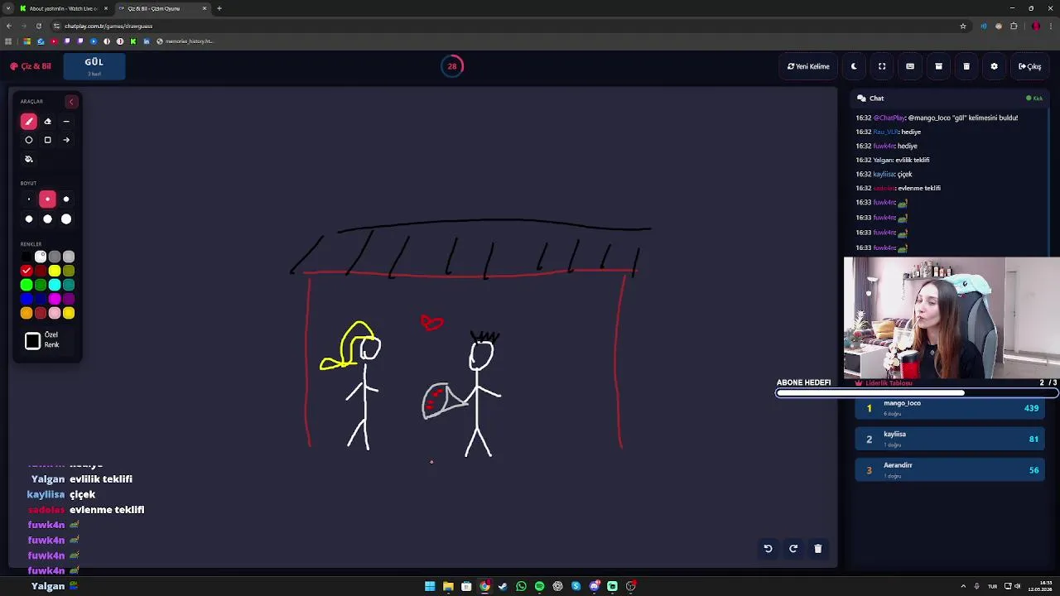Undo the last drawing stroke
Image resolution: width=1060 pixels, height=596 pixels.
[768, 548]
